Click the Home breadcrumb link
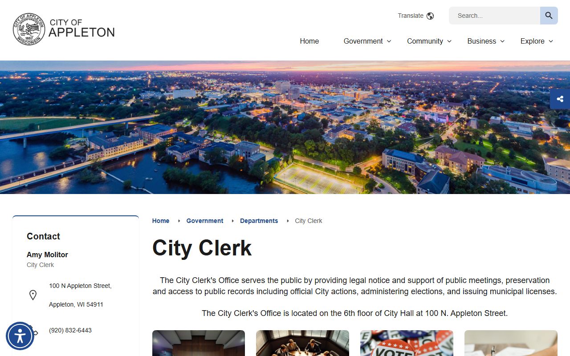This screenshot has width=570, height=356. pyautogui.click(x=161, y=221)
